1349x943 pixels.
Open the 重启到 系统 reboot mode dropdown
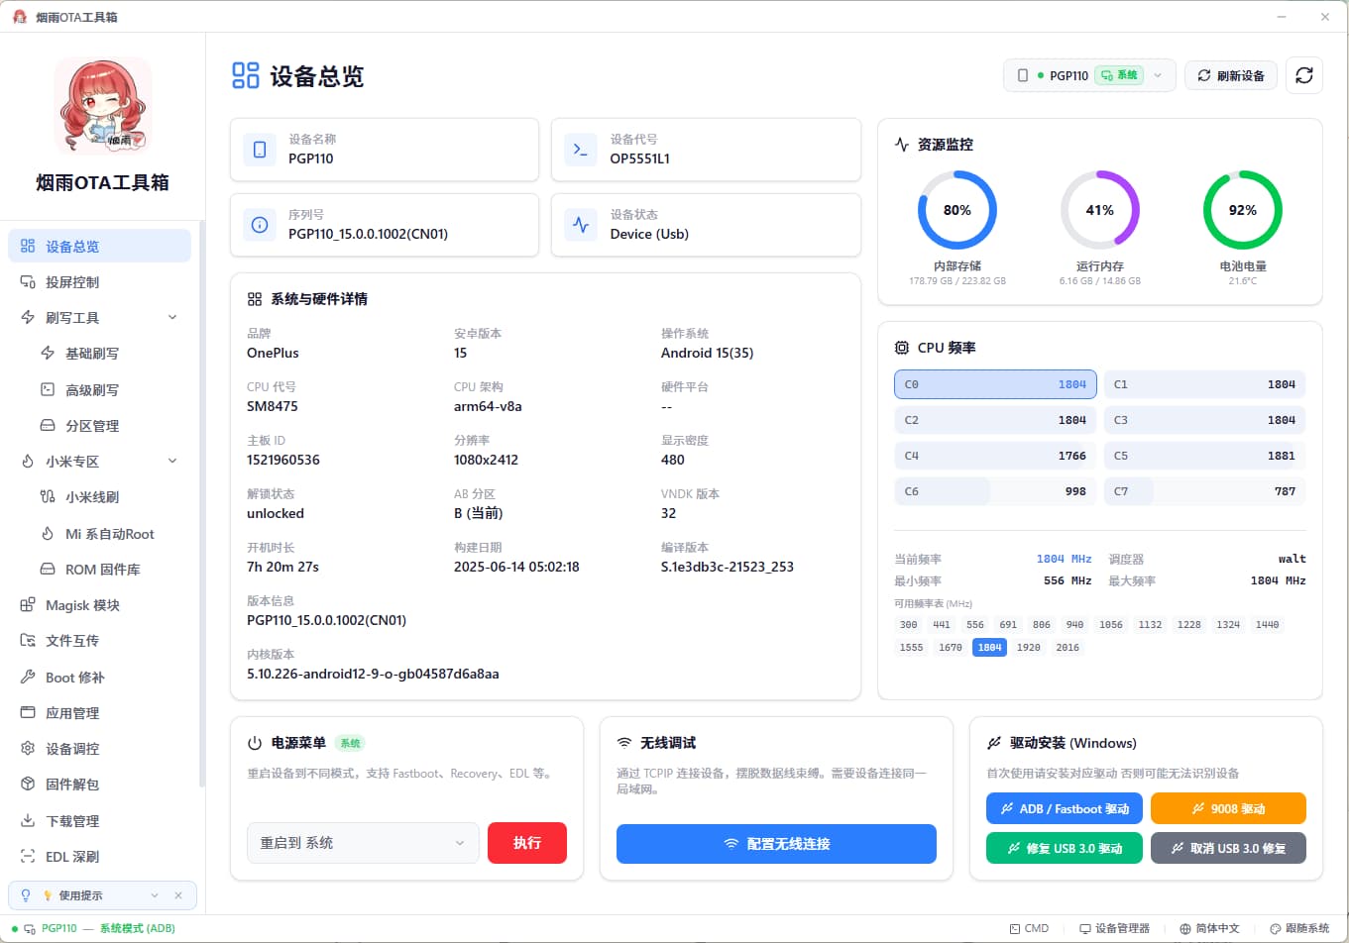362,843
